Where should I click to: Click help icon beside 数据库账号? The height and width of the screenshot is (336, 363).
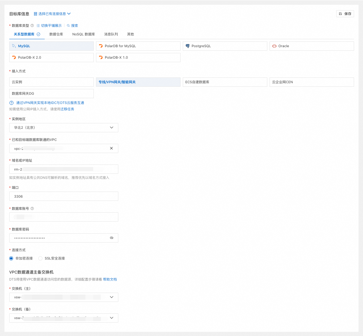(x=32, y=208)
